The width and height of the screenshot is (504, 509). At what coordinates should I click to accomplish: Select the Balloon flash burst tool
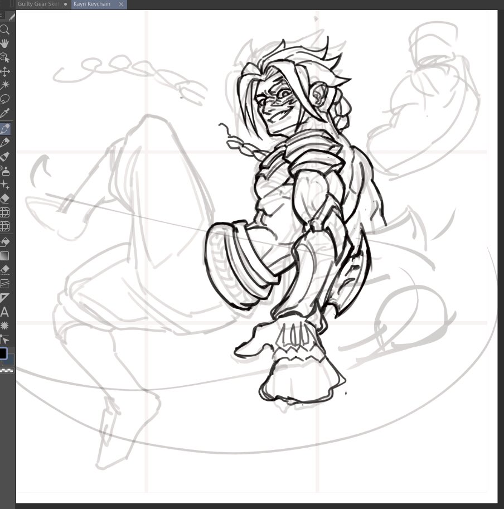click(4, 326)
